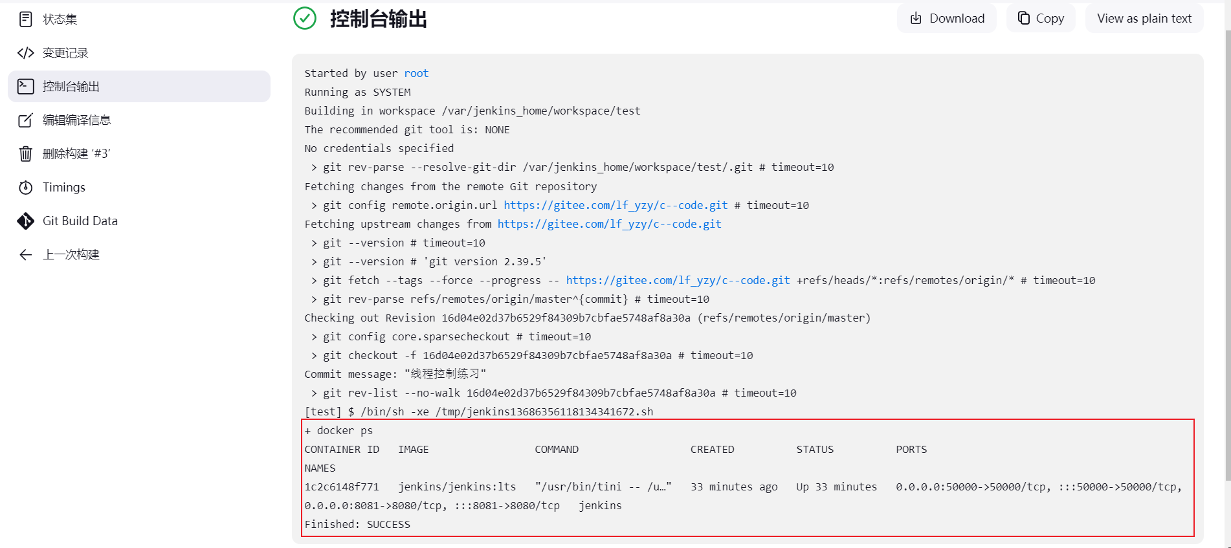Click the CONTAINER ID column header

point(342,450)
